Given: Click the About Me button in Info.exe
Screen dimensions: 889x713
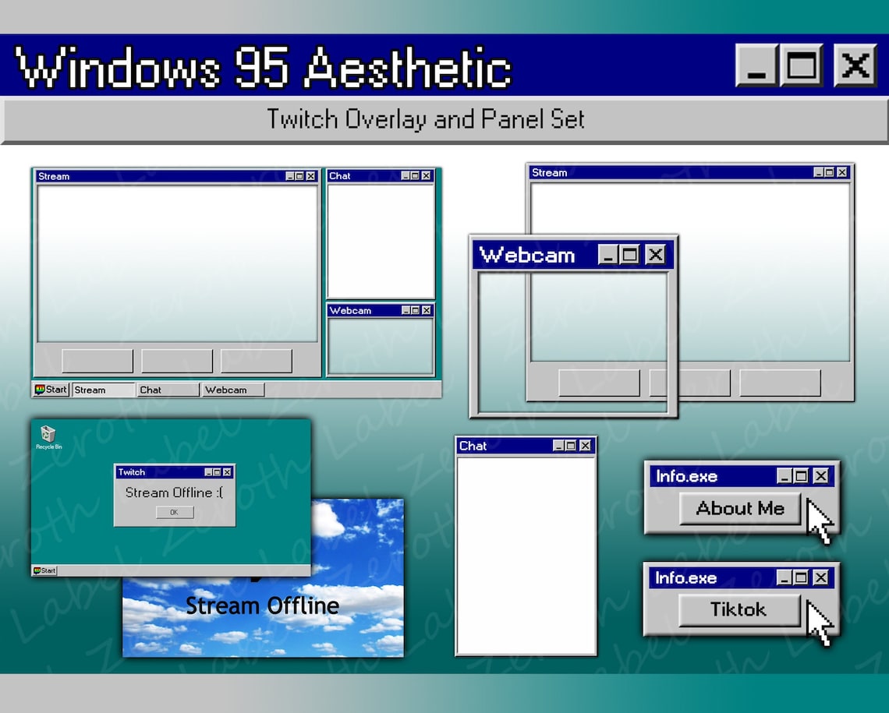Looking at the screenshot, I should pyautogui.click(x=738, y=508).
